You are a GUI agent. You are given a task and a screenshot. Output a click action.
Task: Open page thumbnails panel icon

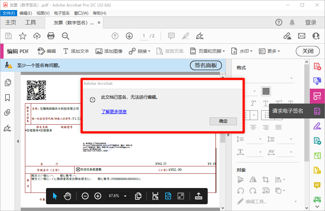[x=8, y=83]
